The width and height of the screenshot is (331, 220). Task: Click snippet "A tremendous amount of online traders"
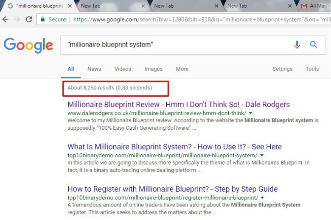point(115,205)
